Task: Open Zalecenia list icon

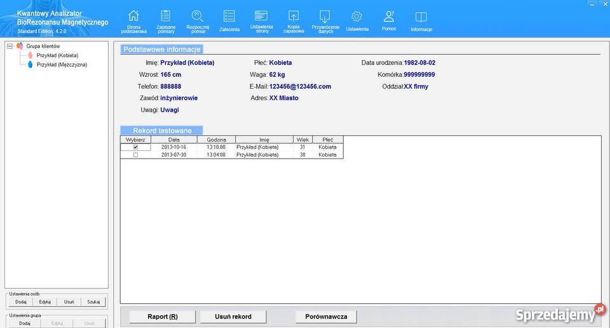Action: pyautogui.click(x=229, y=16)
